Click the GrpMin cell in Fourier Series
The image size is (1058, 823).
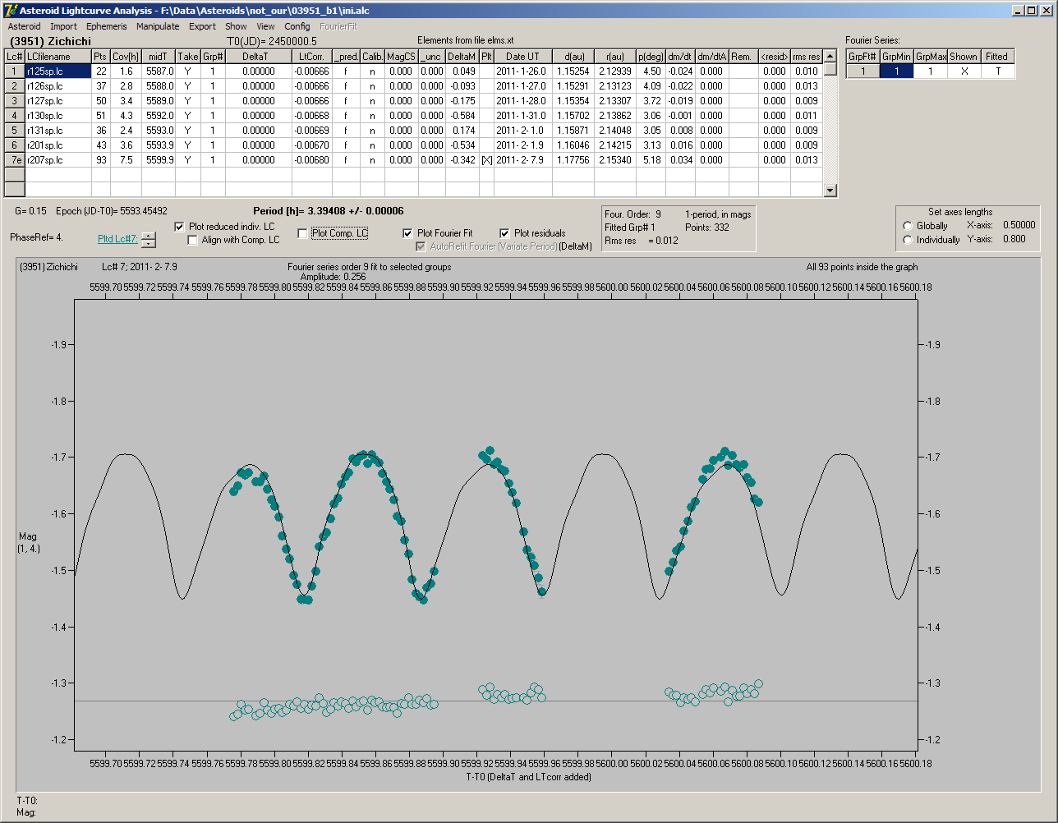[x=896, y=71]
